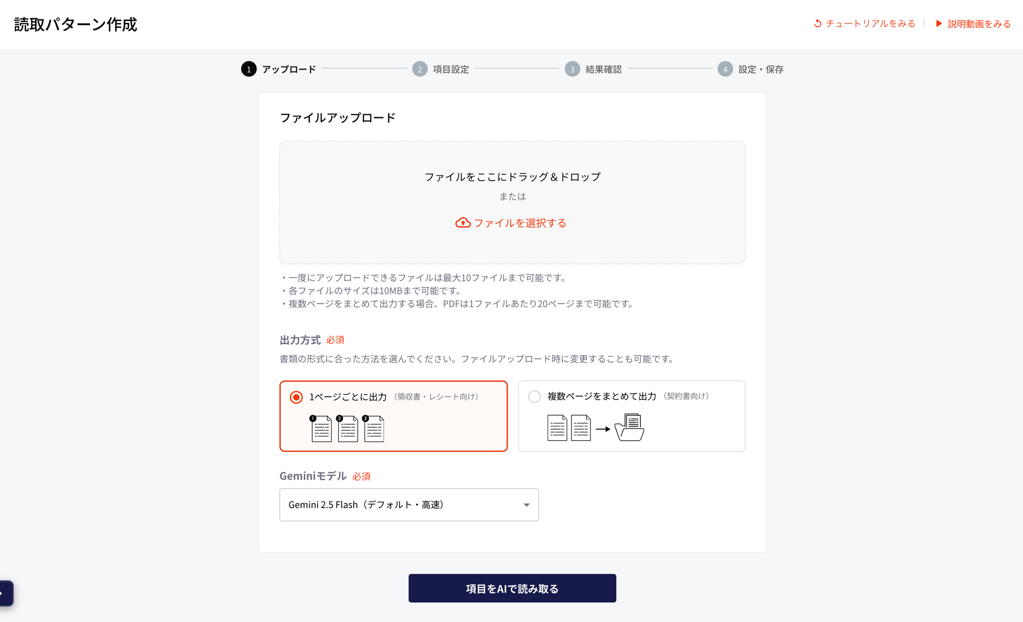This screenshot has width=1023, height=622.
Task: Click the step 2 circle icon
Action: click(420, 69)
